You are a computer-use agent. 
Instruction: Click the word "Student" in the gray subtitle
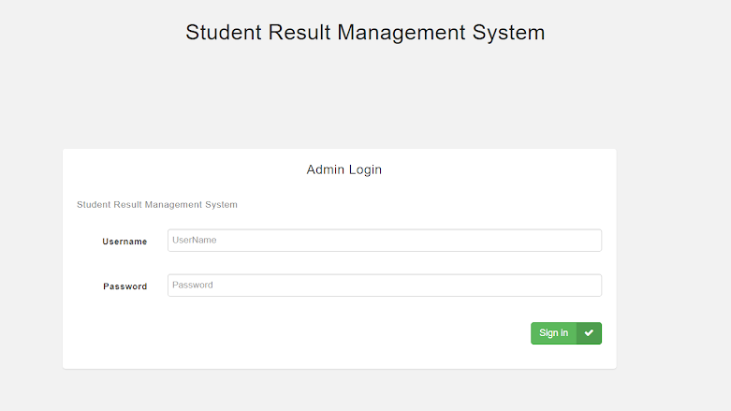(x=94, y=204)
